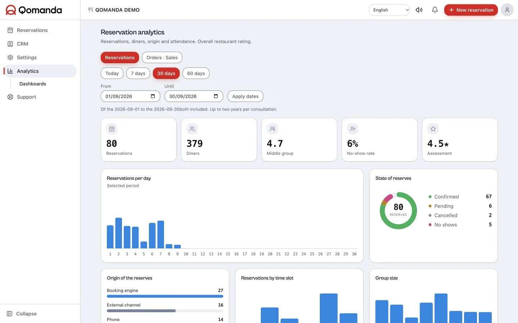Open CRM from the sidebar
Image resolution: width=518 pixels, height=323 pixels.
click(x=40, y=44)
